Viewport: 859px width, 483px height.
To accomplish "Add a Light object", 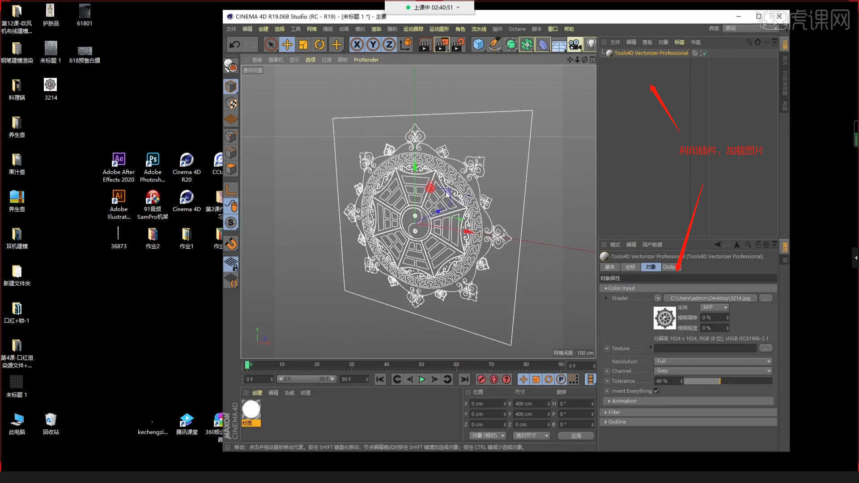I will click(x=591, y=44).
